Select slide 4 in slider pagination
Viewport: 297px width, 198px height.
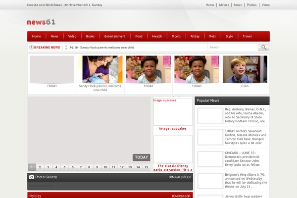coord(56,167)
